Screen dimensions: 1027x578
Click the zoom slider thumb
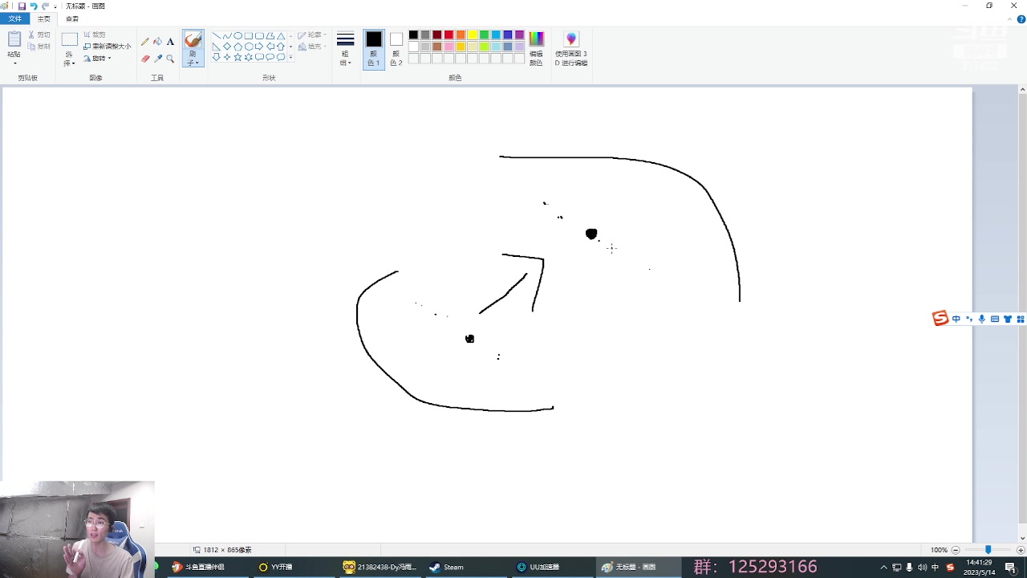pyautogui.click(x=988, y=550)
